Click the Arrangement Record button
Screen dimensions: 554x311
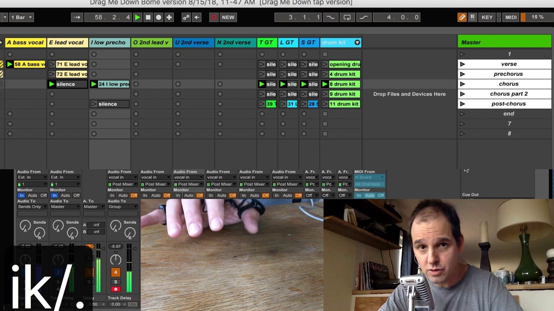click(x=158, y=17)
